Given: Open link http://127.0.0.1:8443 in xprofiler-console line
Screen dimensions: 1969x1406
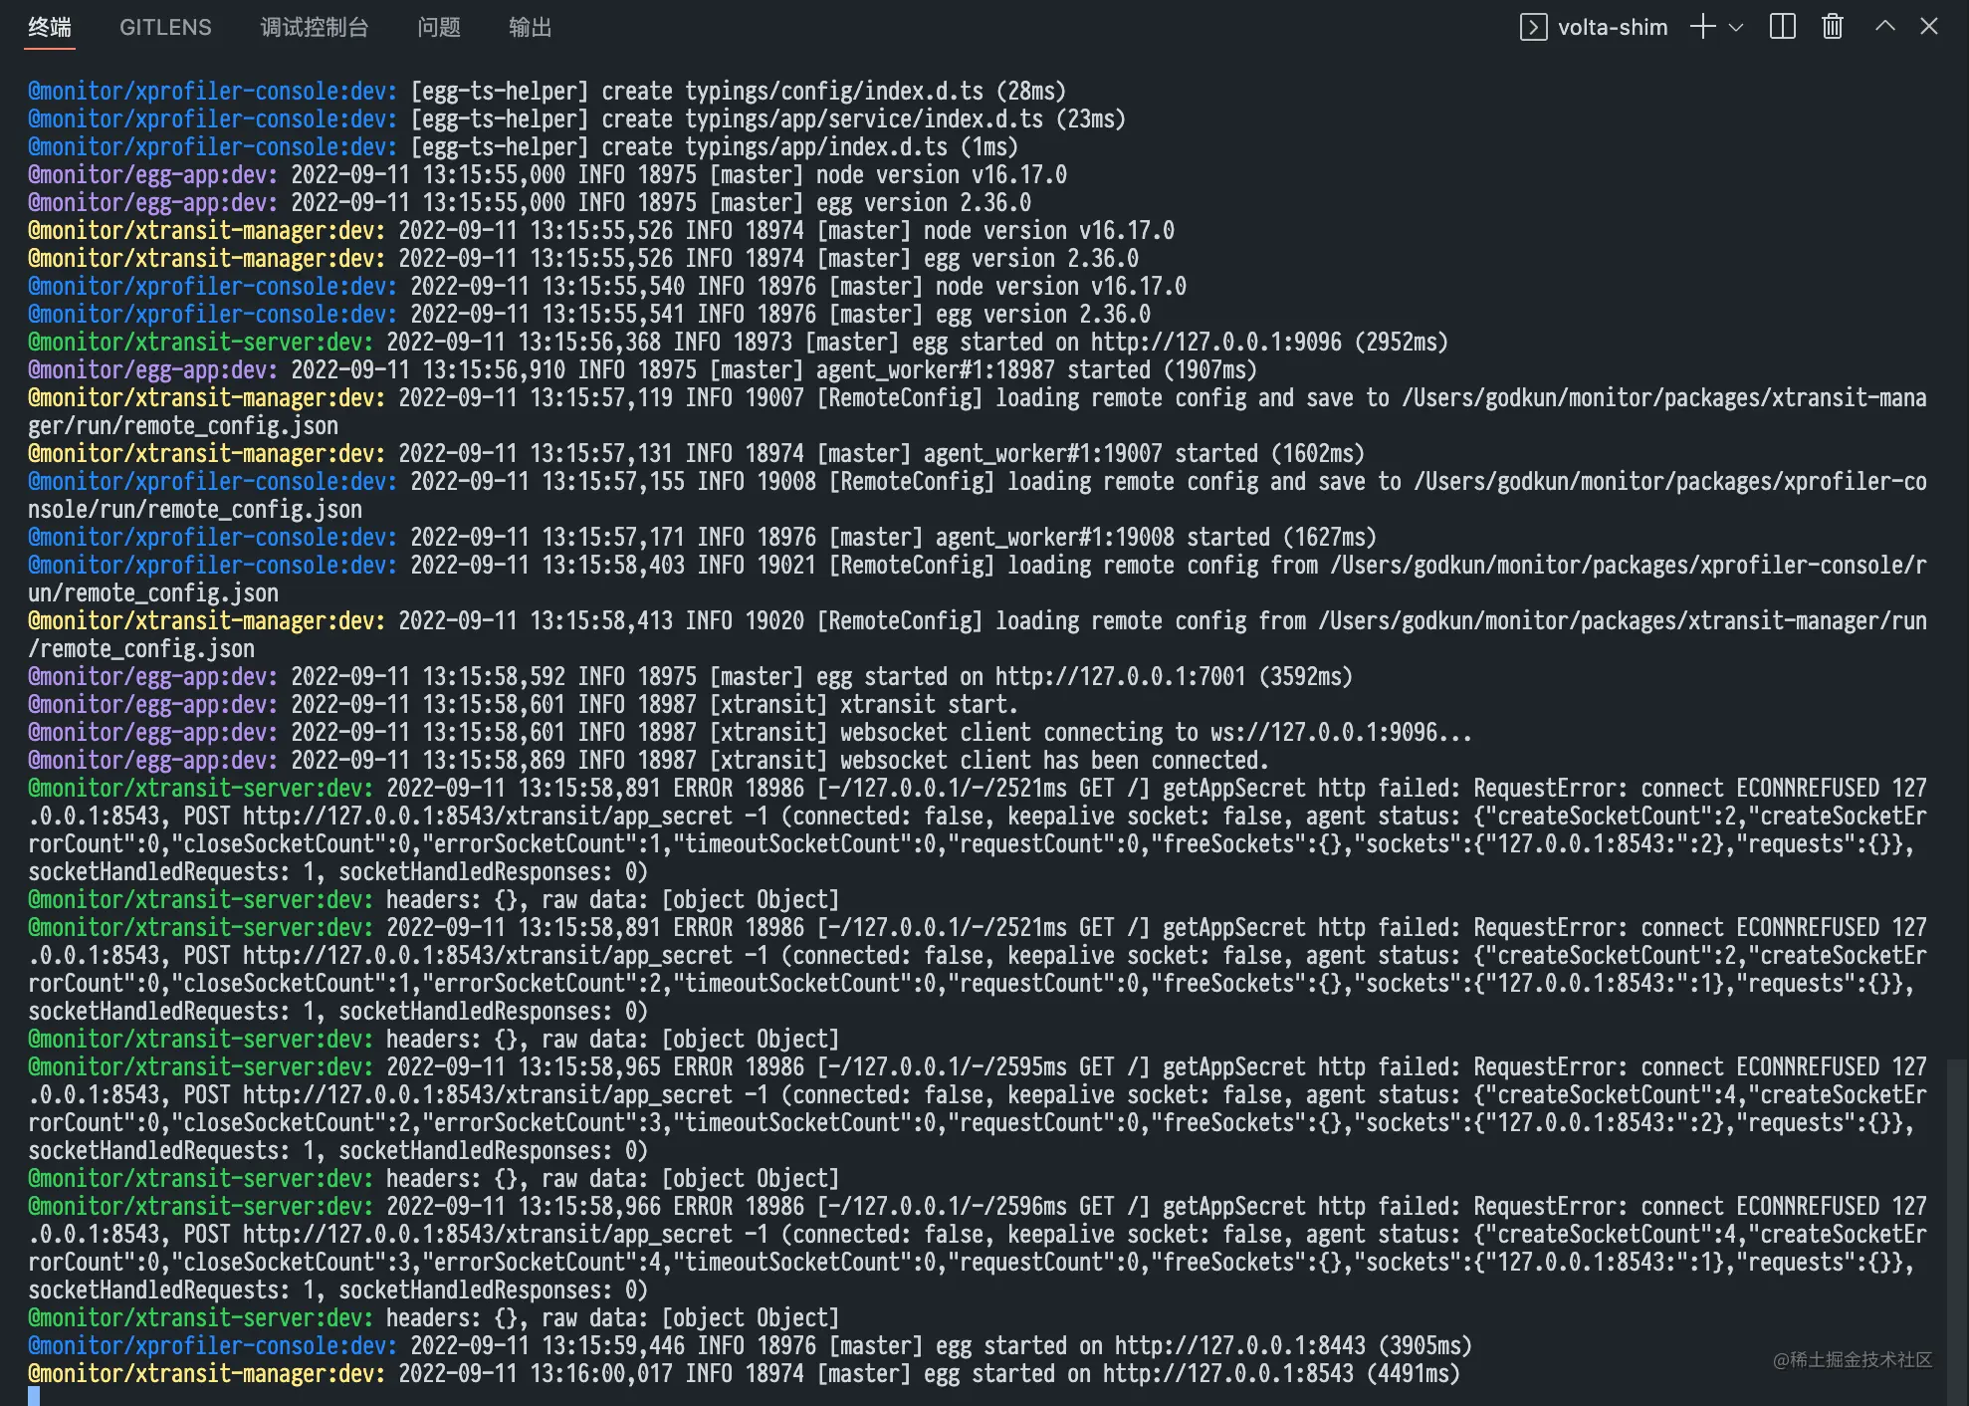Looking at the screenshot, I should [1239, 1346].
